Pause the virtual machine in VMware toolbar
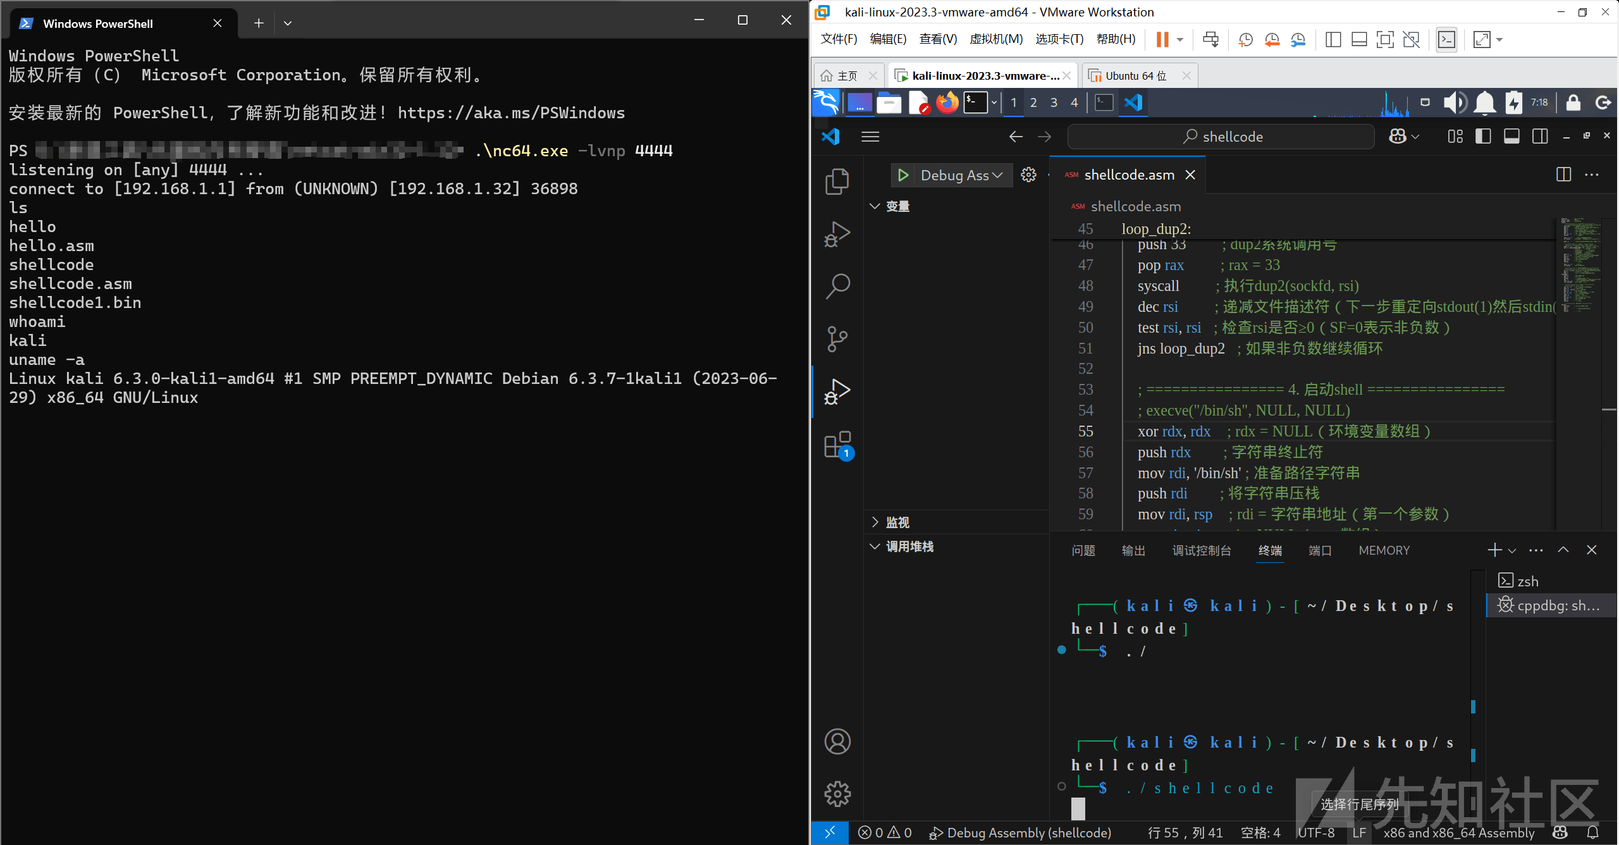The height and width of the screenshot is (845, 1619). [1162, 39]
